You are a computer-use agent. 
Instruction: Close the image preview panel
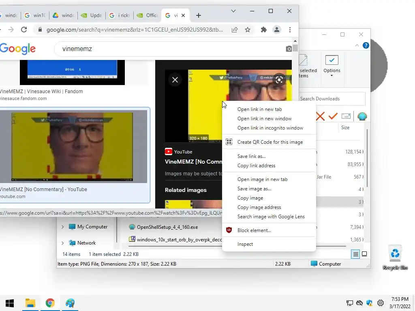point(175,80)
